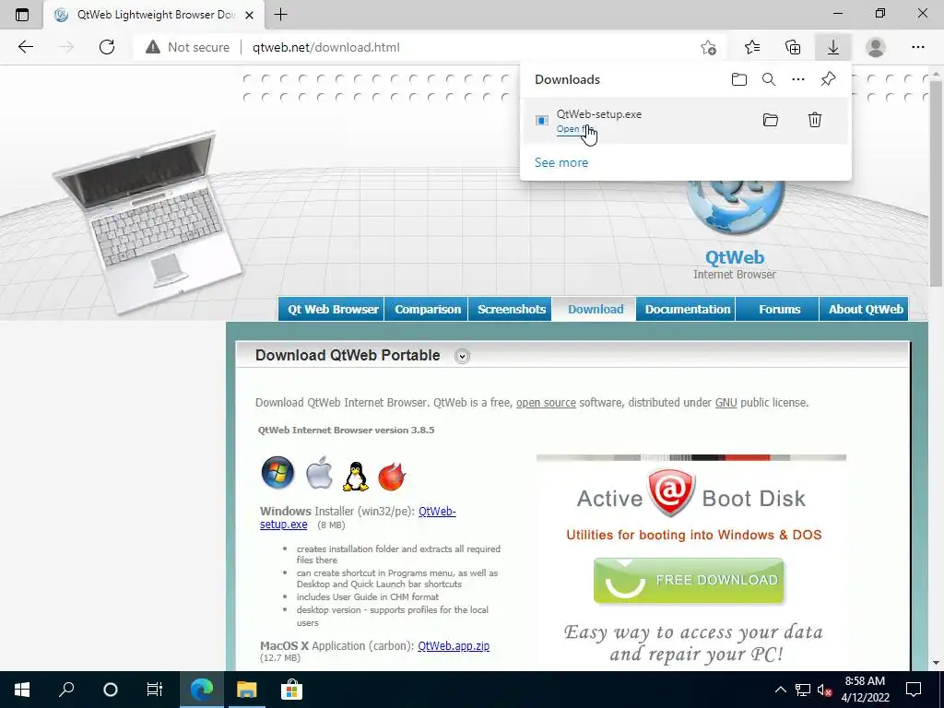
Task: Go to the Qt Web Browser tab
Action: coord(333,309)
